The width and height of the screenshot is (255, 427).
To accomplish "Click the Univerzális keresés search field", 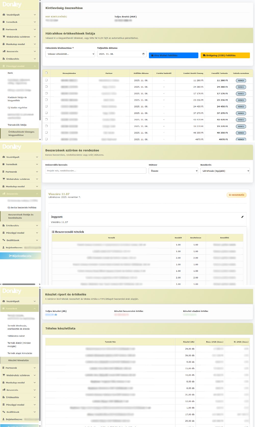I will [x=96, y=171].
